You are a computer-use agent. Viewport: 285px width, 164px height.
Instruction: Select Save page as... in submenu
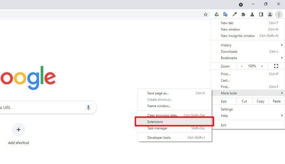175,93
